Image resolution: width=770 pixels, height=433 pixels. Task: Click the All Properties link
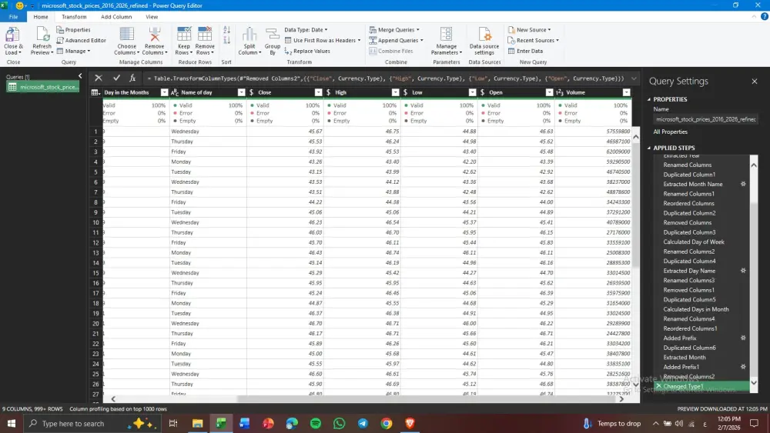point(671,132)
